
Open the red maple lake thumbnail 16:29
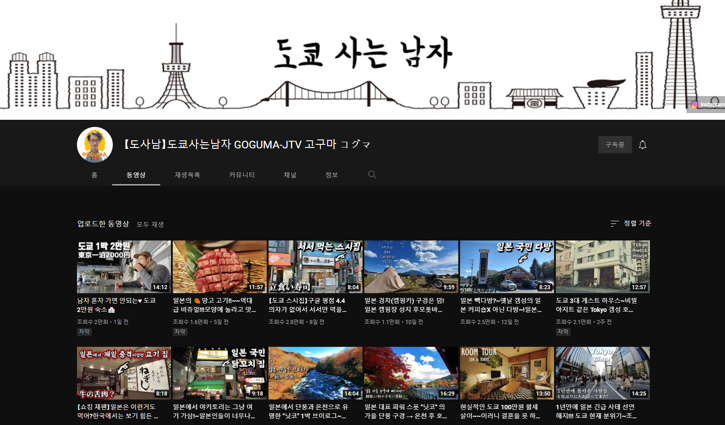click(x=411, y=373)
